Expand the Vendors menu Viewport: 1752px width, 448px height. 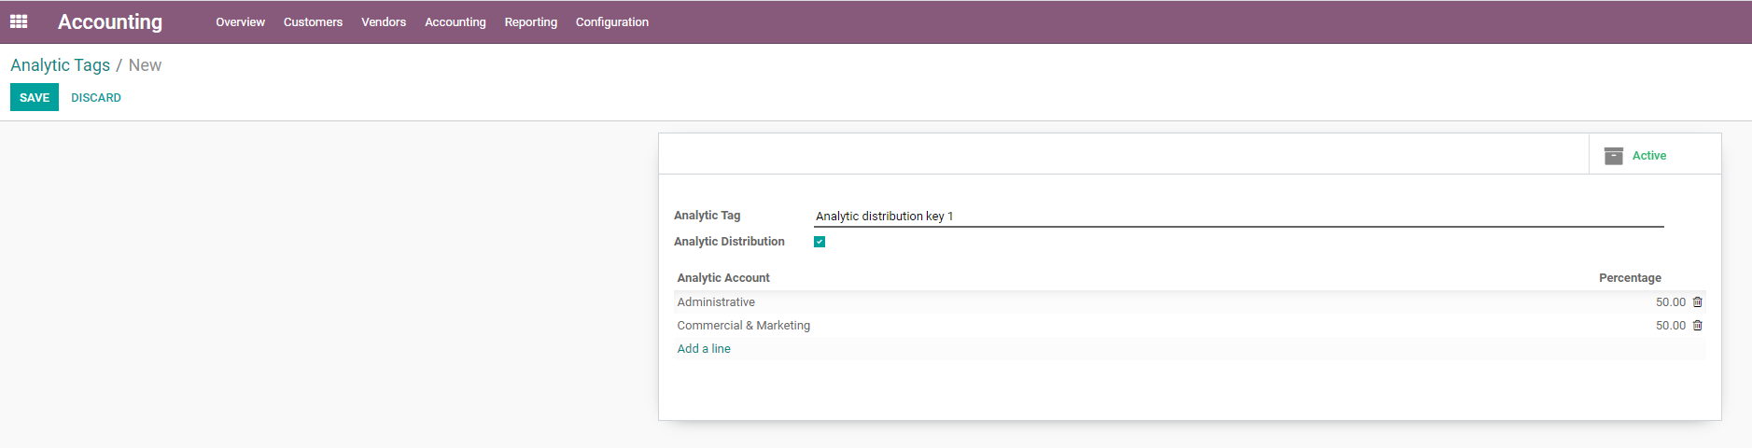[384, 22]
